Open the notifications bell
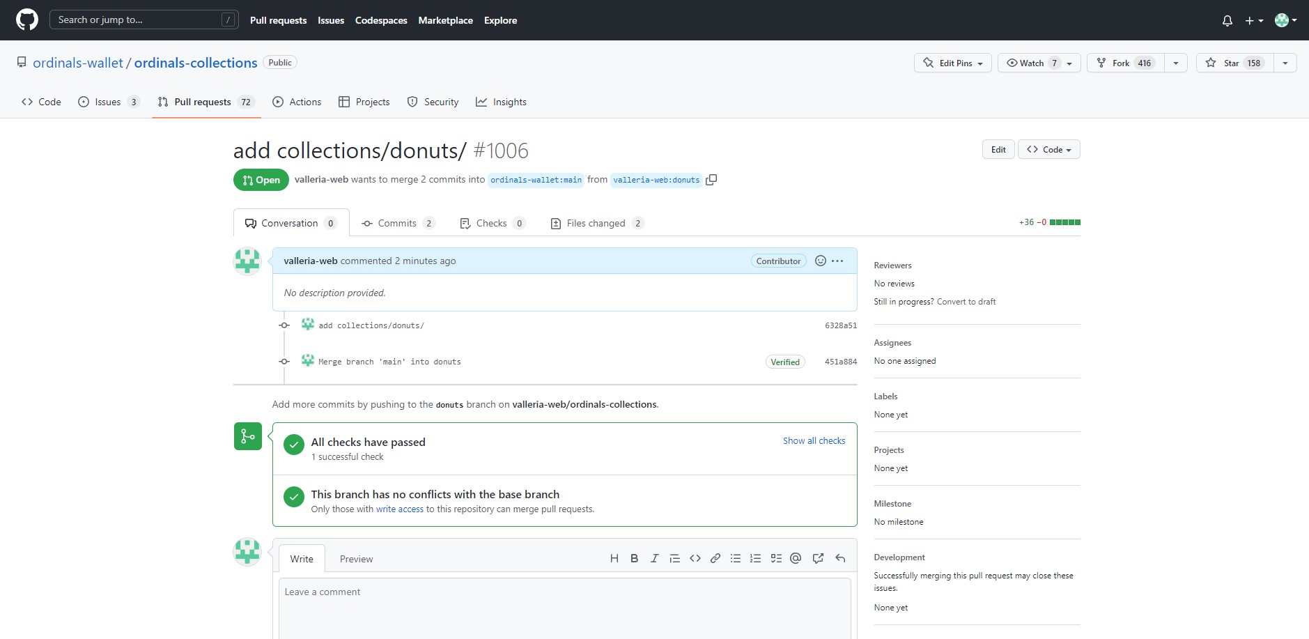 tap(1227, 21)
